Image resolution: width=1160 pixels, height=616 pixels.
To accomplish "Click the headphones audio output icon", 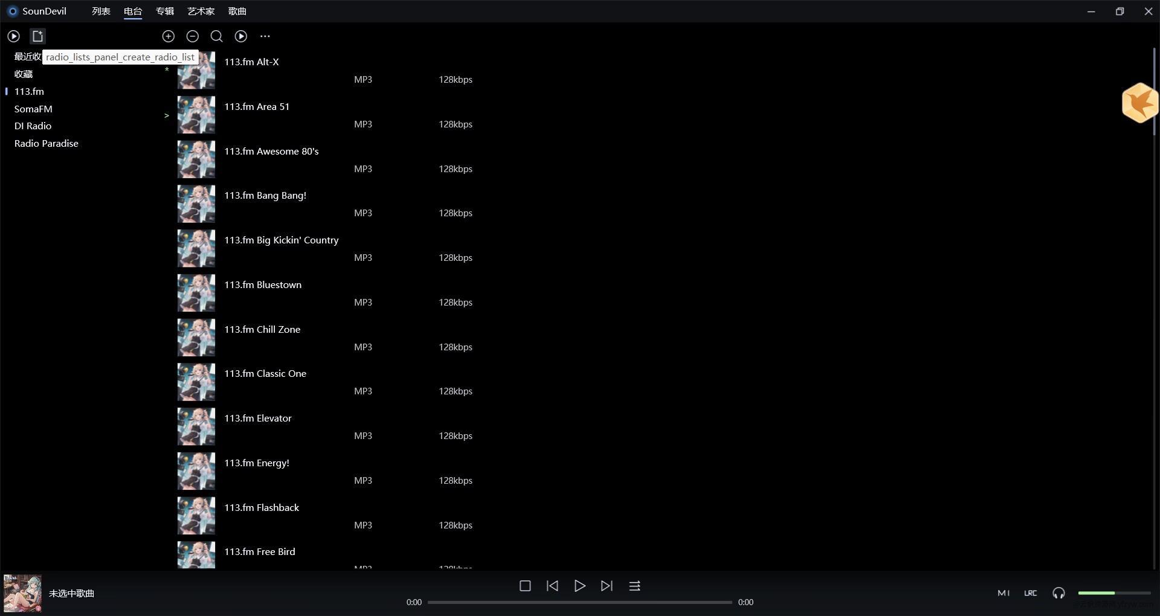I will tap(1058, 593).
